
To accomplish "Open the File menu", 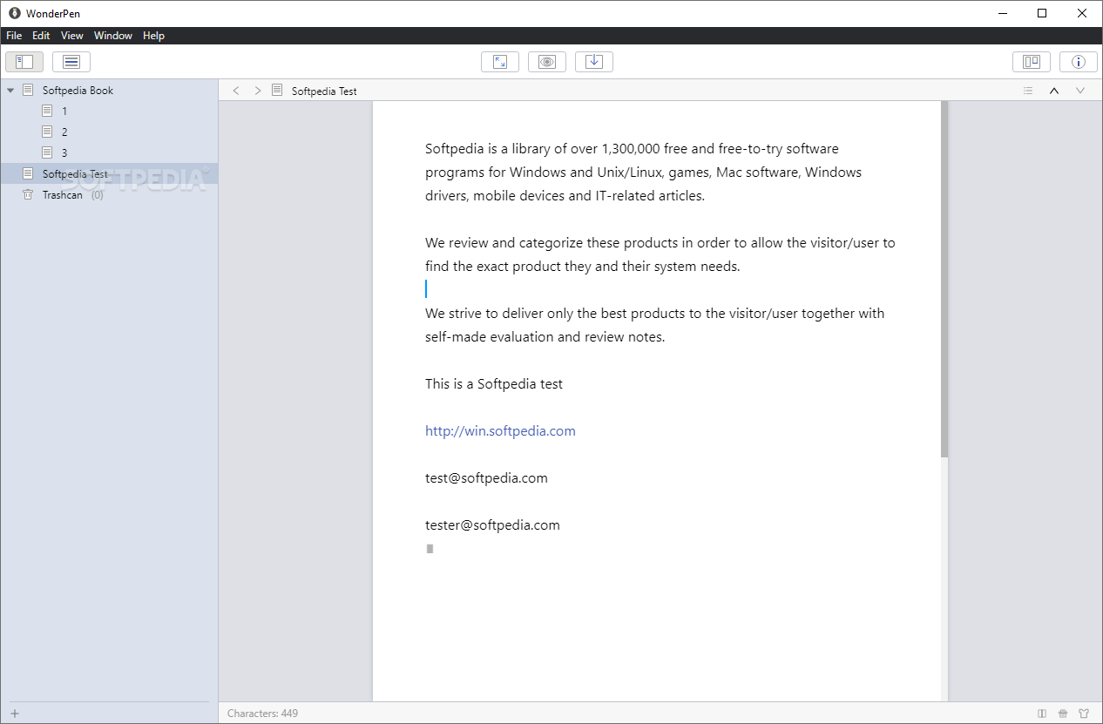I will (x=14, y=36).
